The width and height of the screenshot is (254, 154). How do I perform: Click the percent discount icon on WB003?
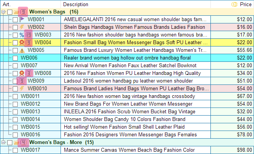pyautogui.click(x=22, y=35)
